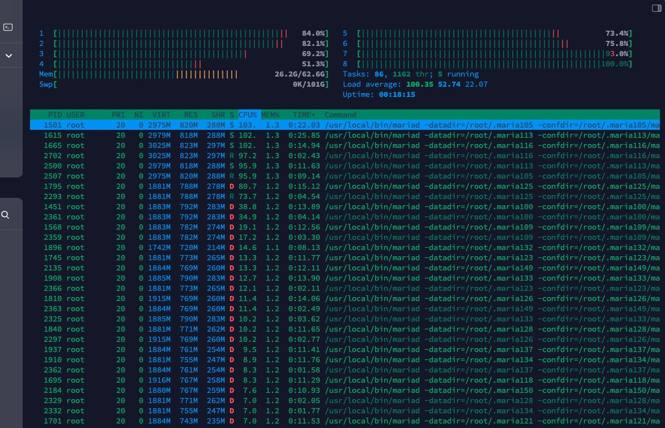Sort by the VIRT column header
Viewport: 665px width, 428px height.
coord(161,115)
